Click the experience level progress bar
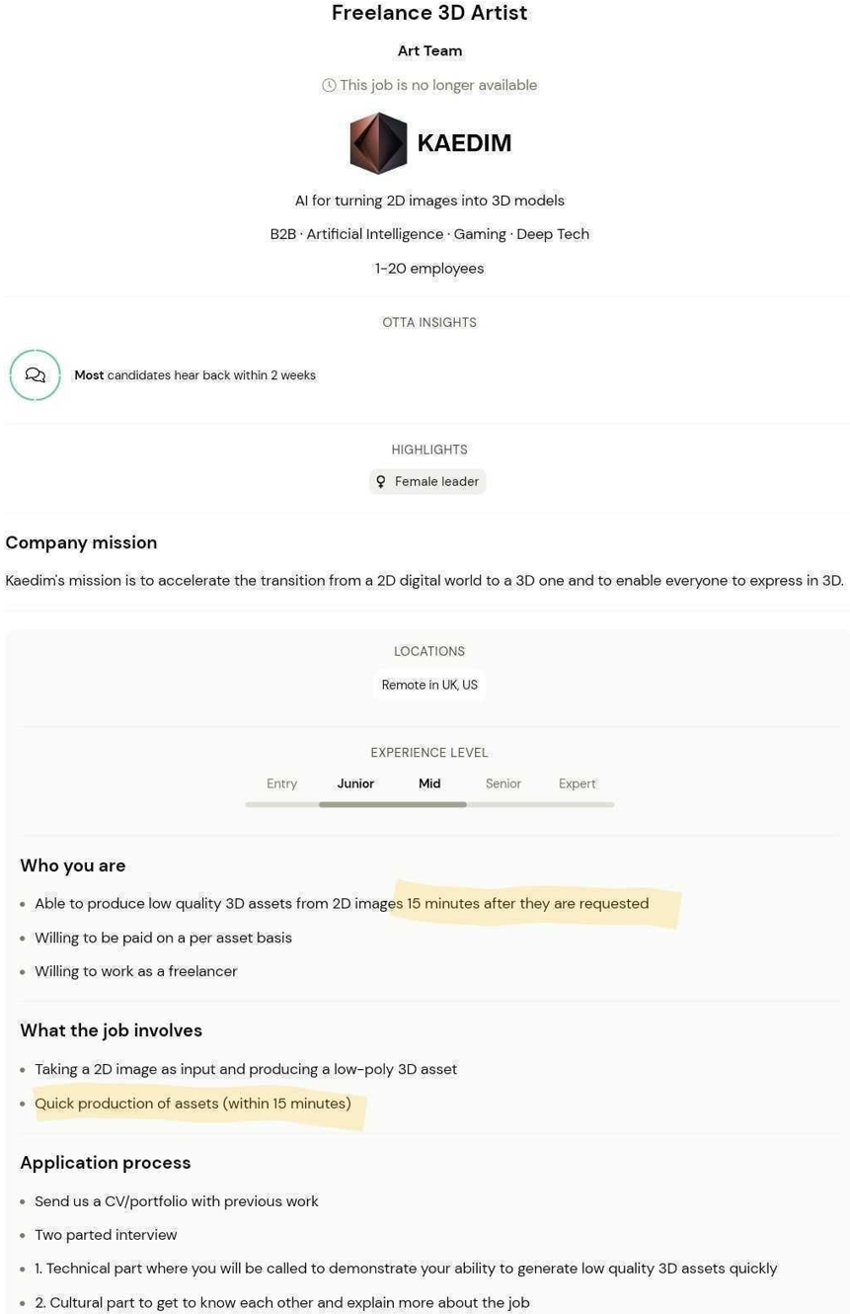850x1314 pixels. [x=429, y=804]
